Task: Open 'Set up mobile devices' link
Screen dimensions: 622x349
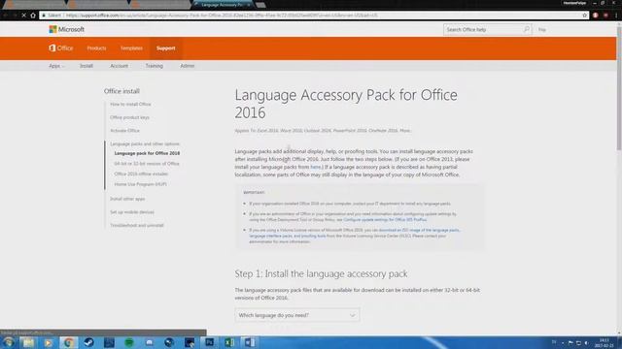Action: point(132,212)
